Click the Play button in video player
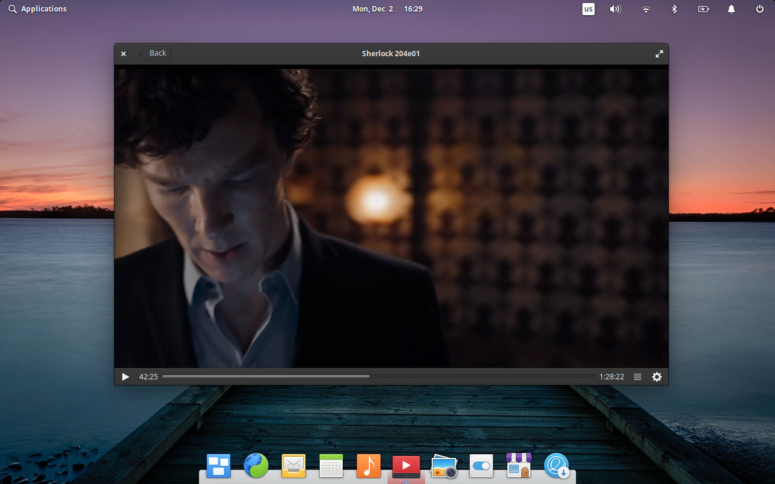Screen dimensions: 775x484 click(125, 377)
